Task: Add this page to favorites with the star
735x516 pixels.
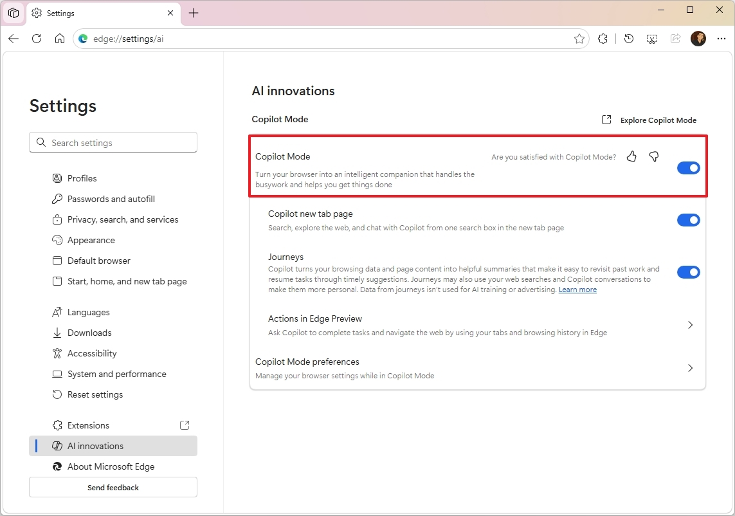Action: [x=579, y=39]
